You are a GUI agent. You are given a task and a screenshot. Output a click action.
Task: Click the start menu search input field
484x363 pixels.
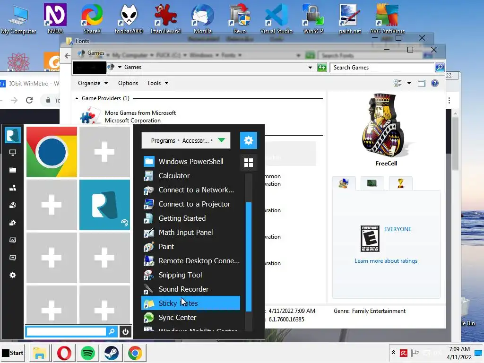point(66,332)
